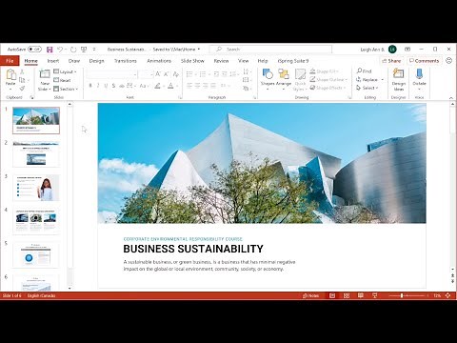Toggle Underline formatting

[x=106, y=86]
